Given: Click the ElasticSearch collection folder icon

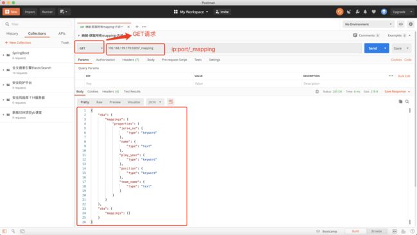Looking at the screenshot, I should (x=8, y=70).
